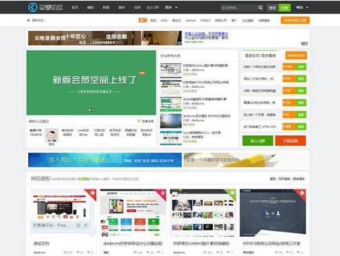Open the 模板 navigation item

pyautogui.click(x=90, y=8)
